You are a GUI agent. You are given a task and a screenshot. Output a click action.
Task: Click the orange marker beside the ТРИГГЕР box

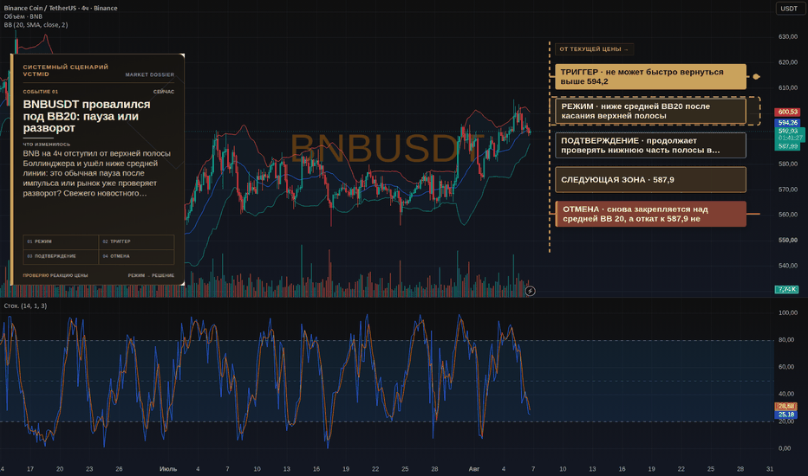pos(756,77)
